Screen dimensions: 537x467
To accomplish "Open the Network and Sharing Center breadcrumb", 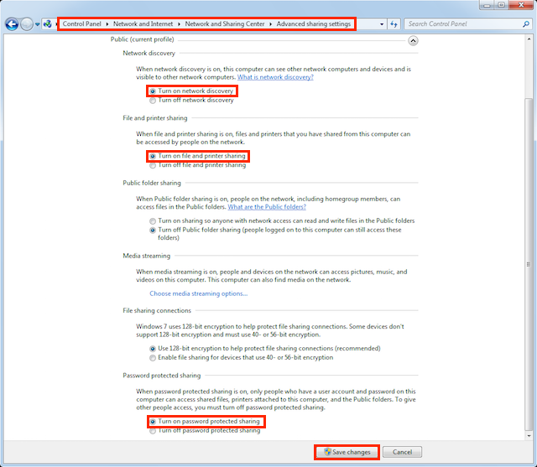I will pos(225,24).
